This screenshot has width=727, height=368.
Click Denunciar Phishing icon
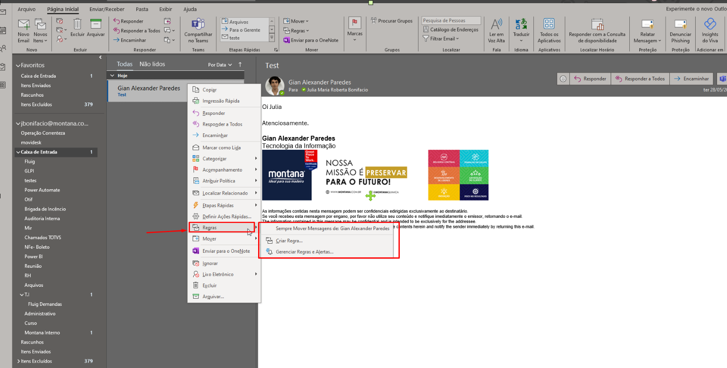point(680,25)
